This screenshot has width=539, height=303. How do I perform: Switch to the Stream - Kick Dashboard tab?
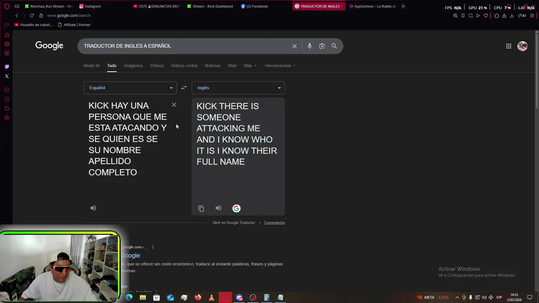[x=211, y=6]
